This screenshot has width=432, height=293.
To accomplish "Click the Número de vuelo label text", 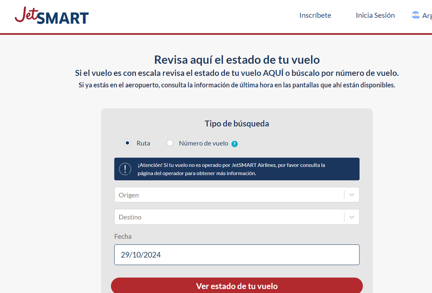I will [x=203, y=143].
